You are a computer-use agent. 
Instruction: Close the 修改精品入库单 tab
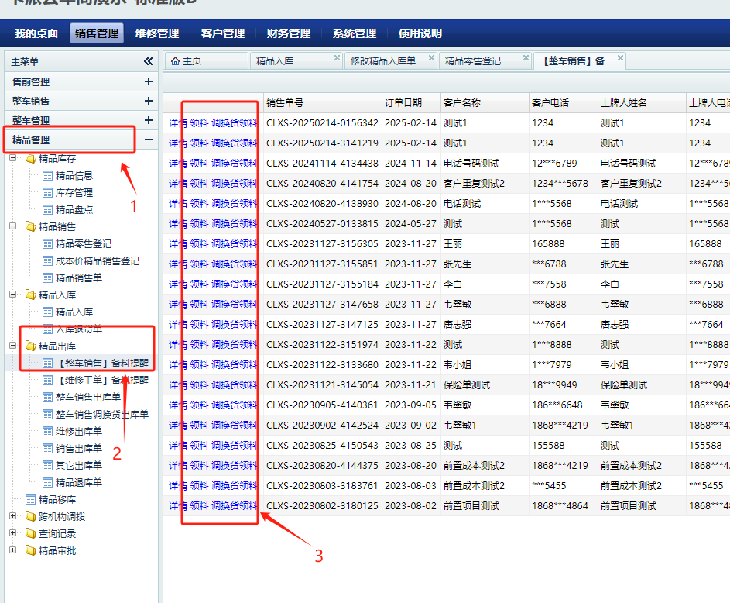coord(431,58)
